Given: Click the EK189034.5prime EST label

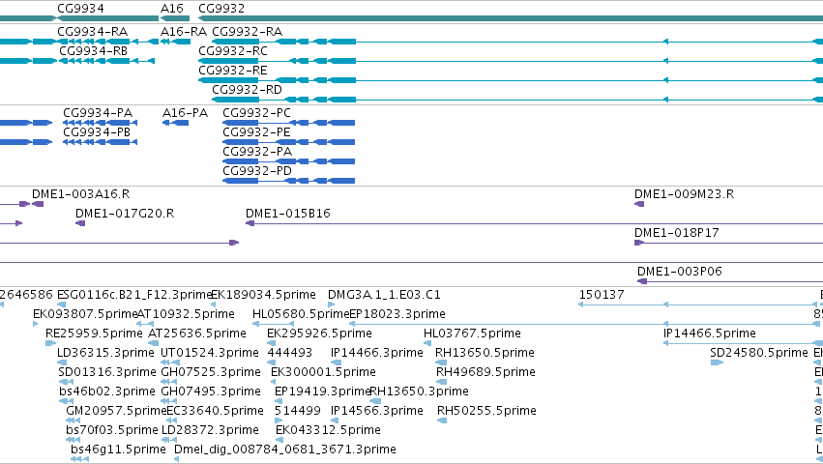Looking at the screenshot, I should [264, 295].
